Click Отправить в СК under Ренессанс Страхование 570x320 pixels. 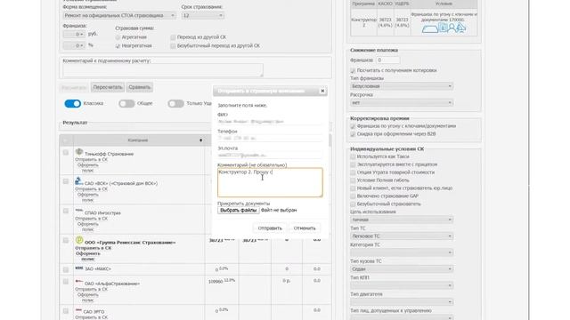tap(93, 248)
